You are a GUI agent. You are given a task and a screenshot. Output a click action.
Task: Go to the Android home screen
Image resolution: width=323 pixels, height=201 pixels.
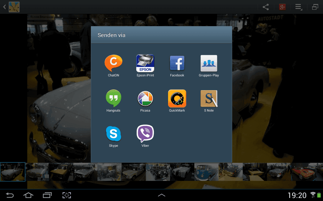(x=28, y=195)
